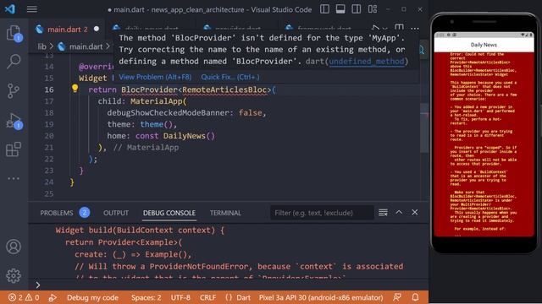Click the feedback icon in status bar
The width and height of the screenshot is (542, 304).
pos(397,297)
